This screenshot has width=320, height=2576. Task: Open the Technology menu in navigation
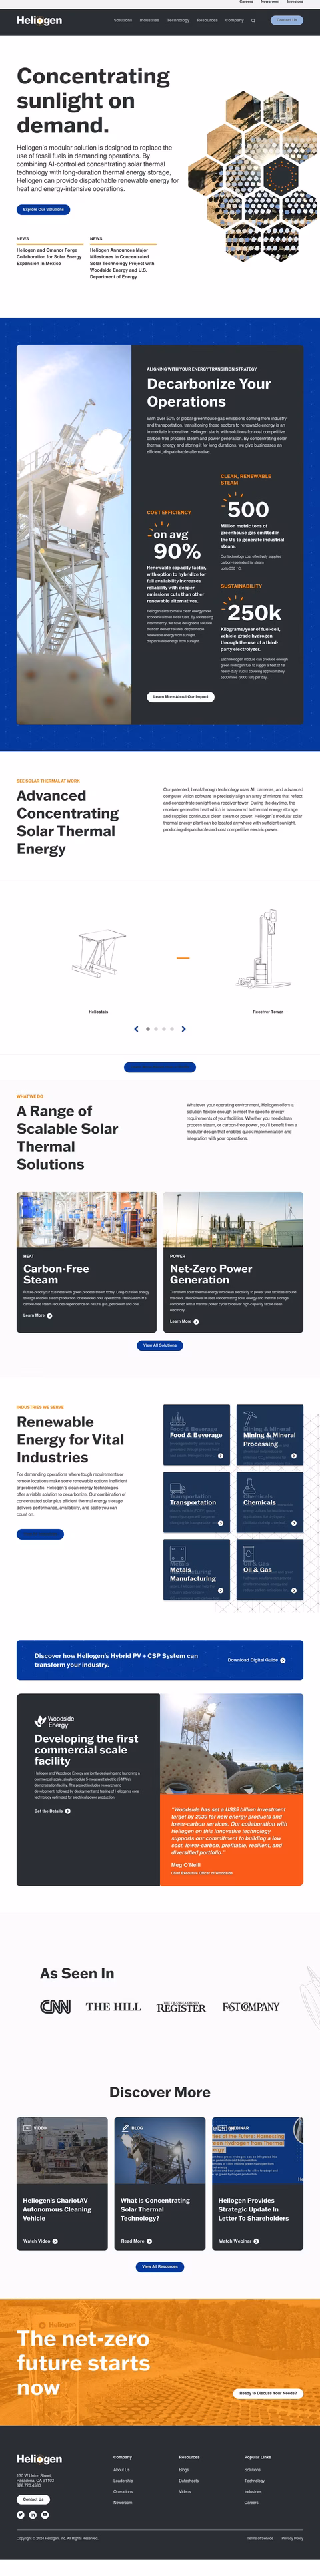point(178,20)
